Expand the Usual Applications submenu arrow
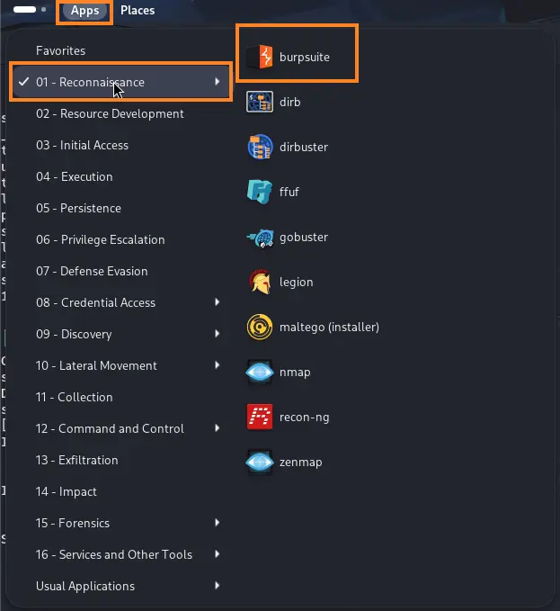This screenshot has height=611, width=560. 218,586
